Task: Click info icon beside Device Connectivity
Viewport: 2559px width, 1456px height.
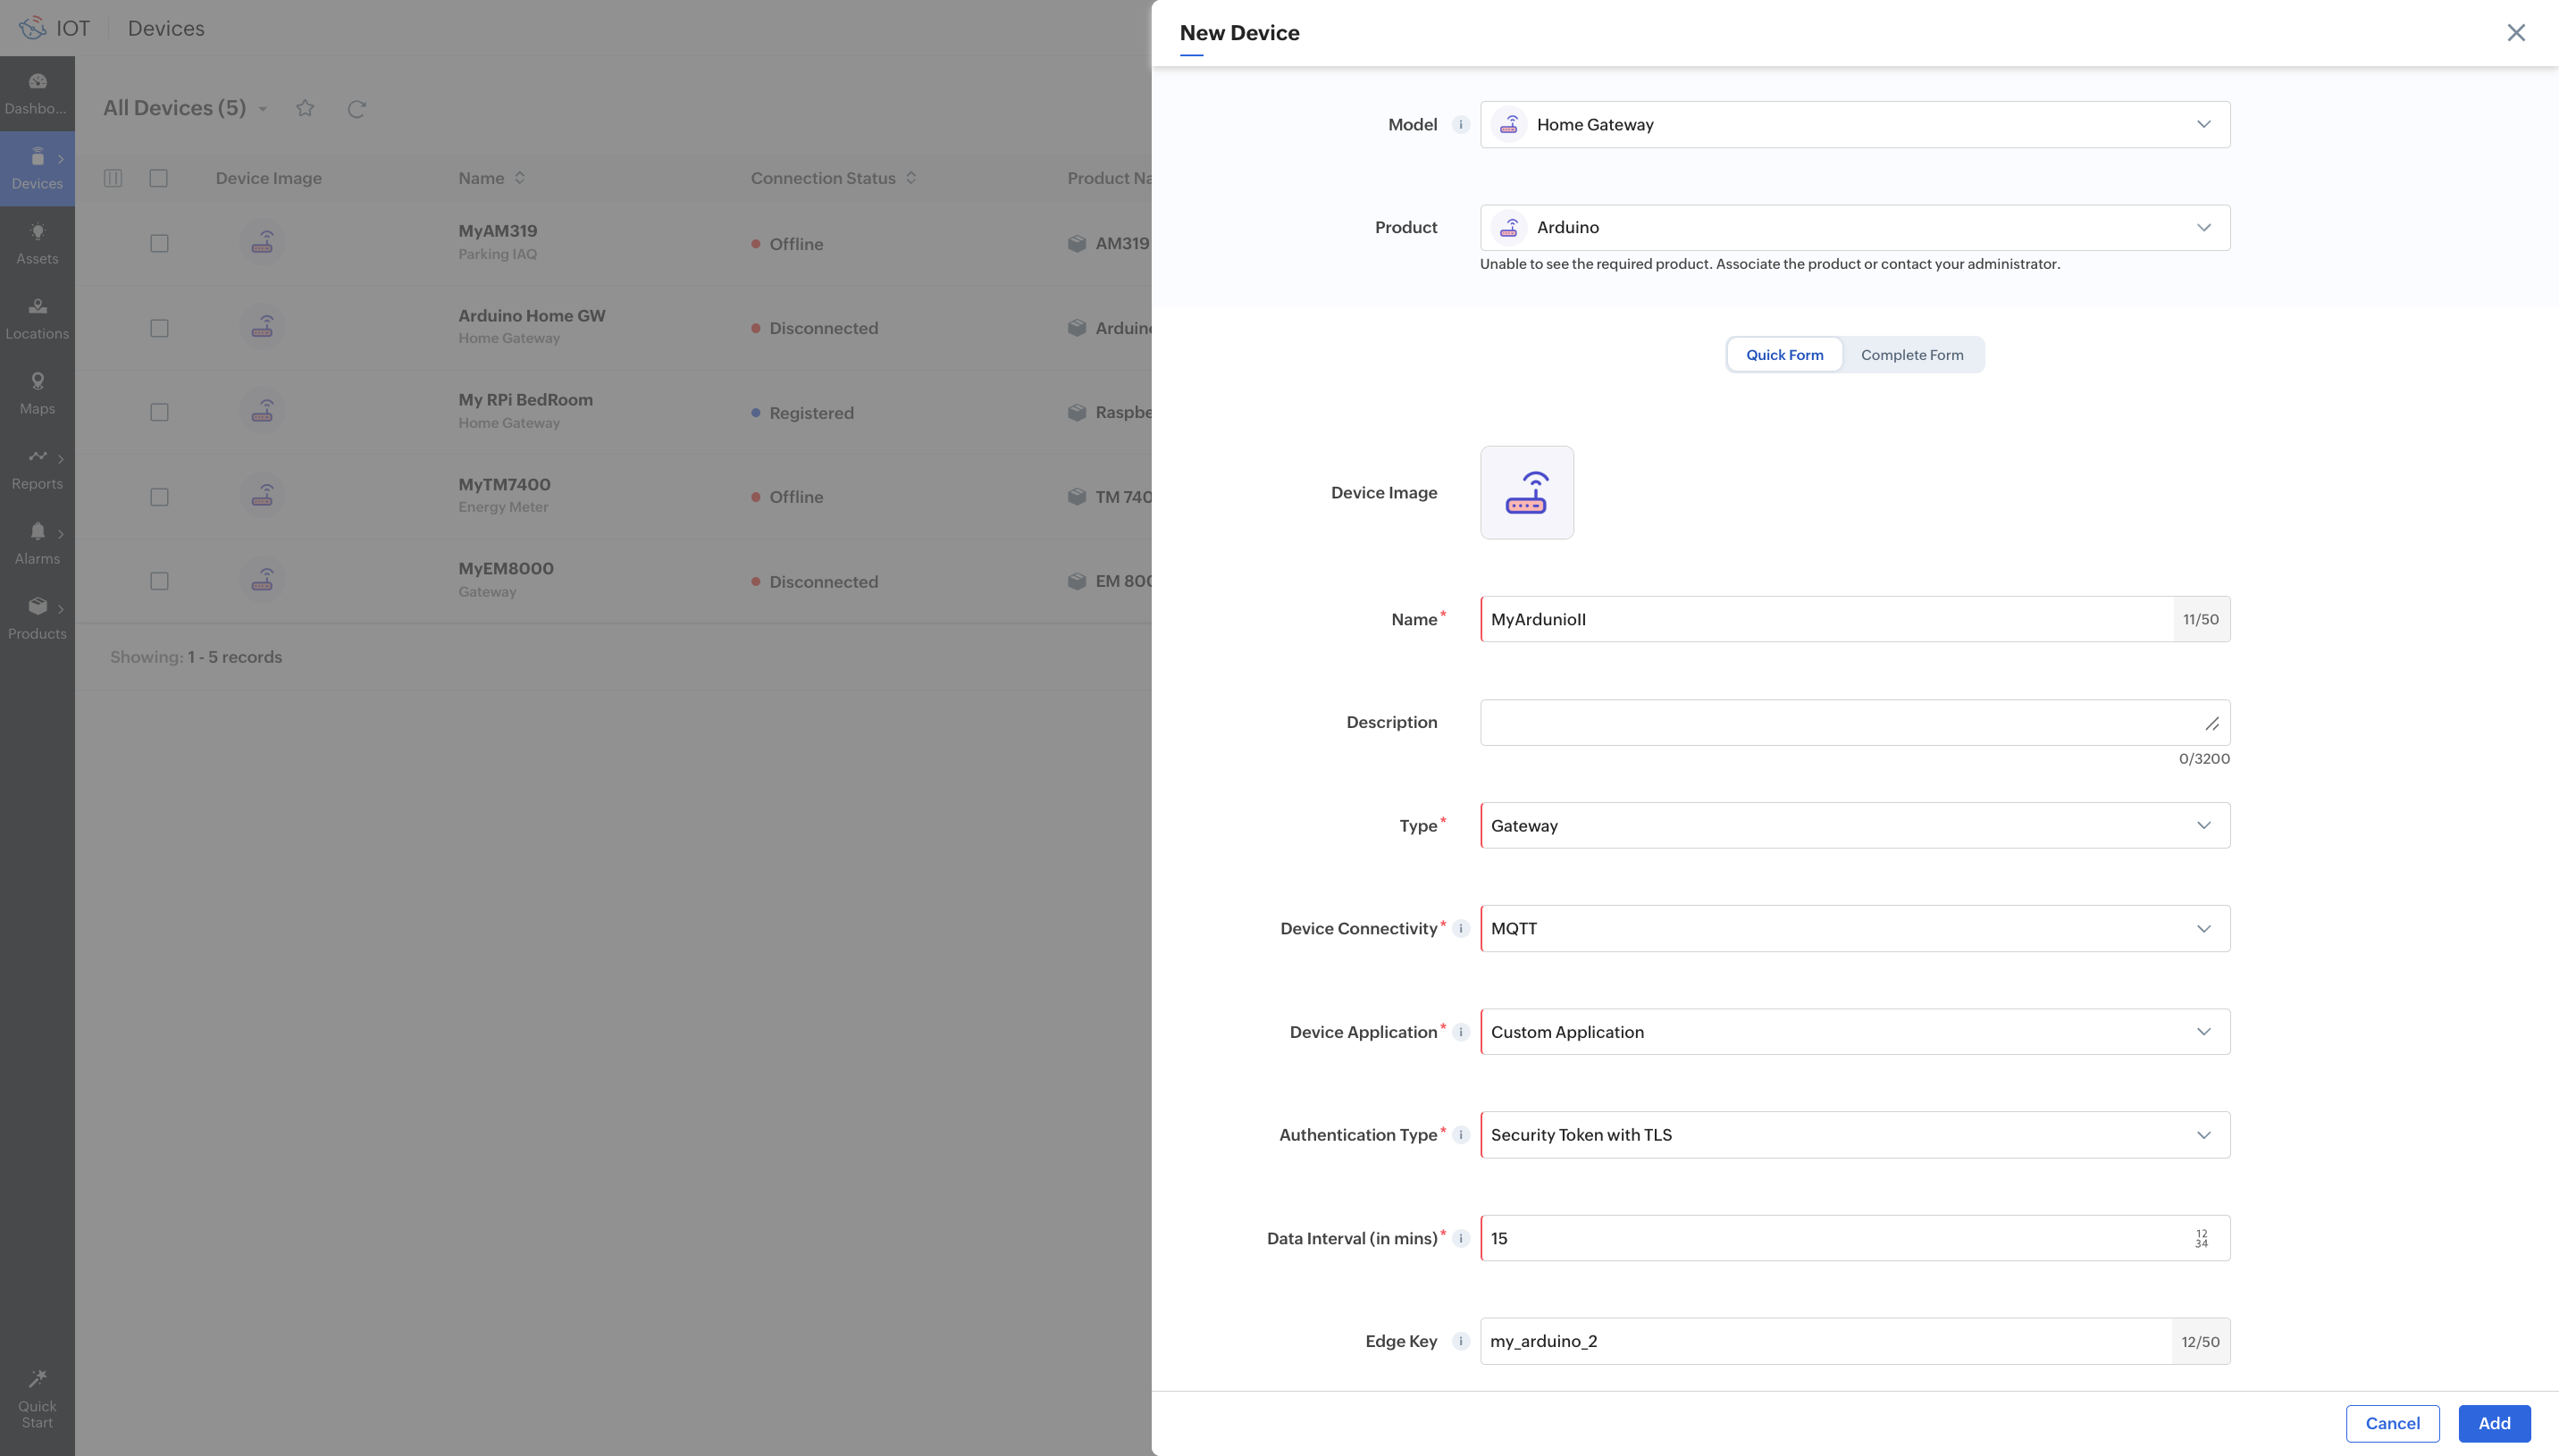Action: click(1460, 929)
